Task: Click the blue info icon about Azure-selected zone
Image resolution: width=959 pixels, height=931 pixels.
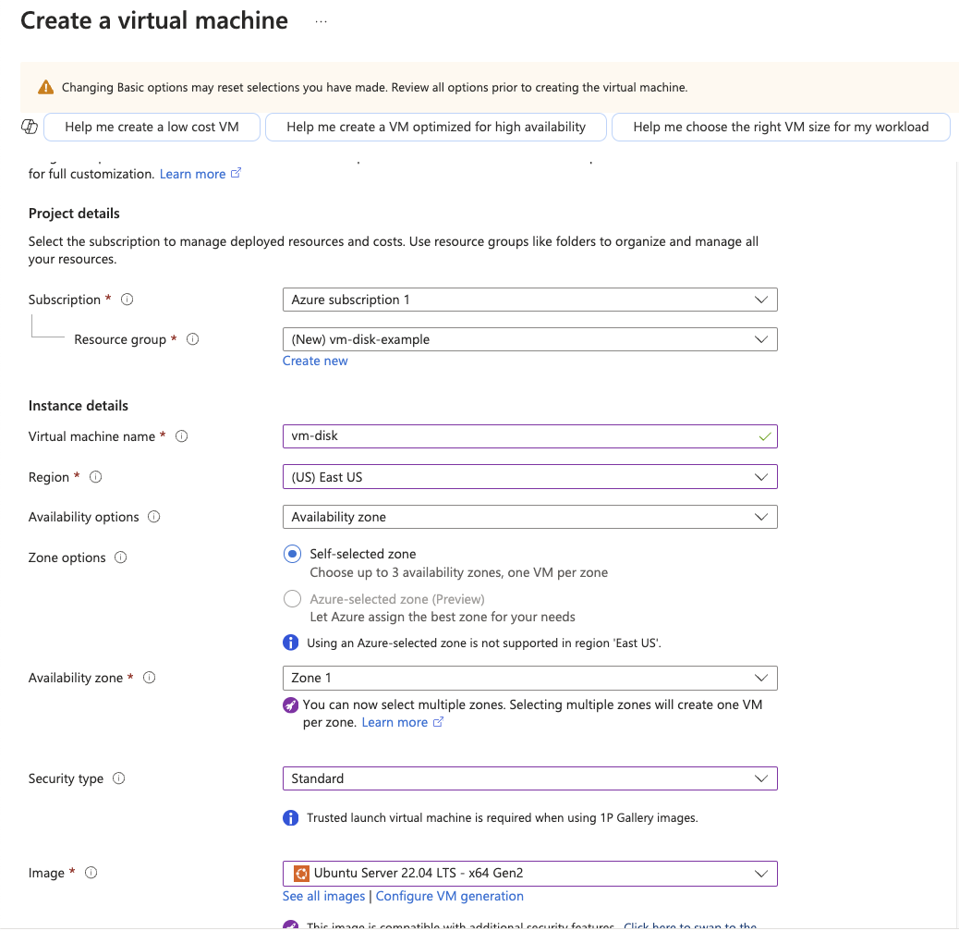Action: point(290,643)
